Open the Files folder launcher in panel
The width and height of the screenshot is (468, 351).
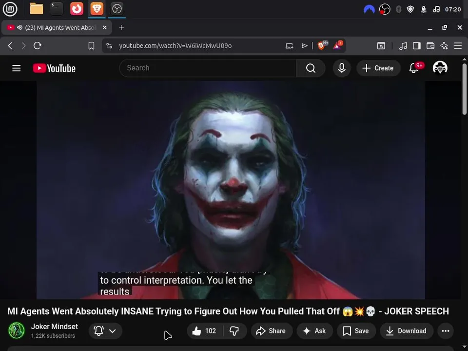pos(37,9)
